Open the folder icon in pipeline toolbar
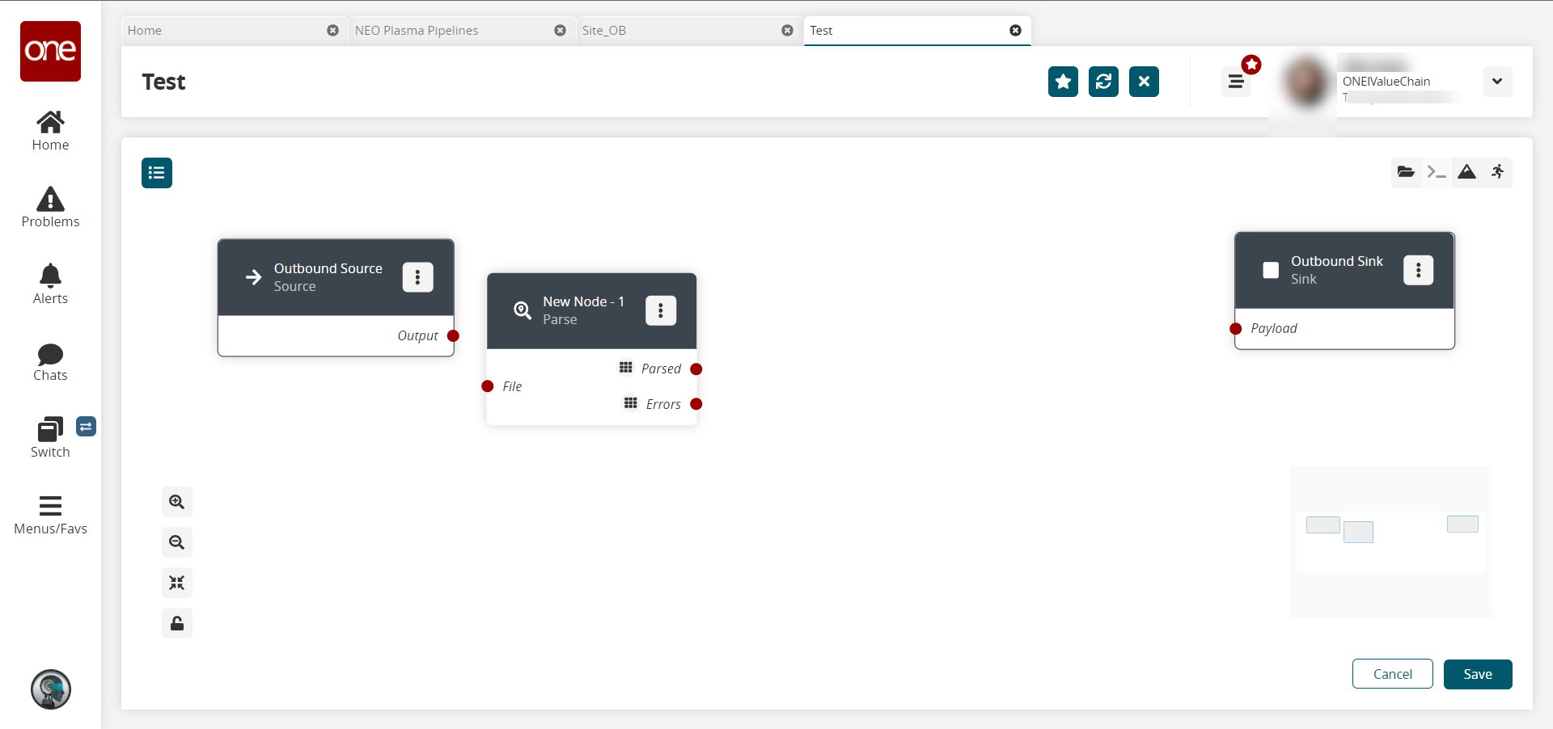This screenshot has height=729, width=1553. [x=1406, y=172]
